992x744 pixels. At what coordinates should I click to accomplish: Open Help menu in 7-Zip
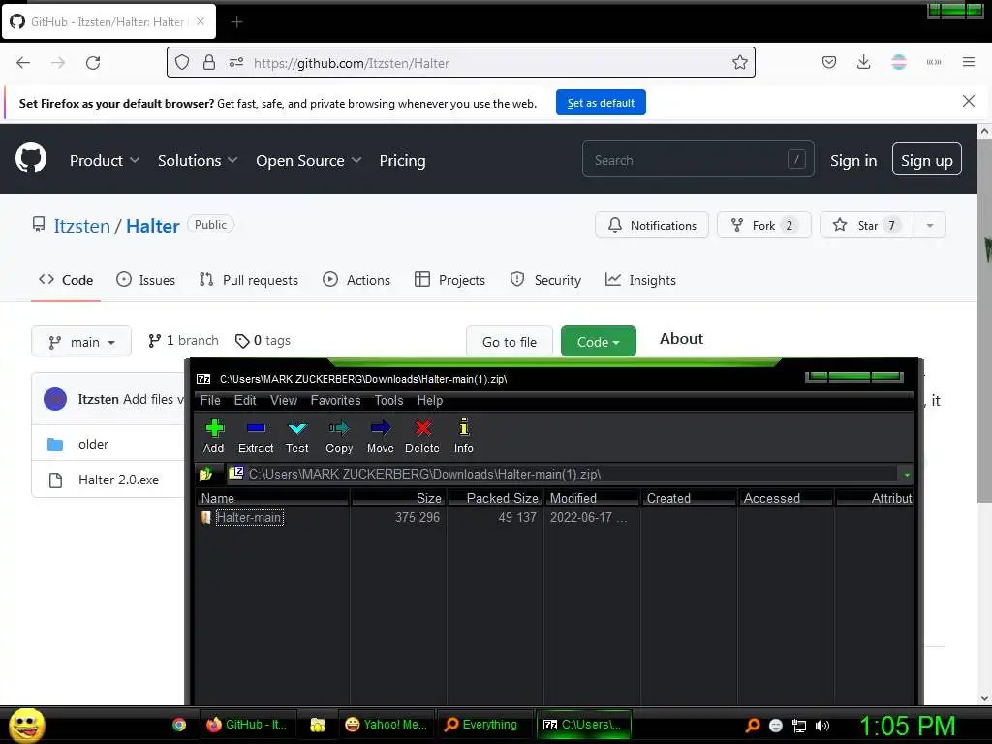tap(429, 400)
